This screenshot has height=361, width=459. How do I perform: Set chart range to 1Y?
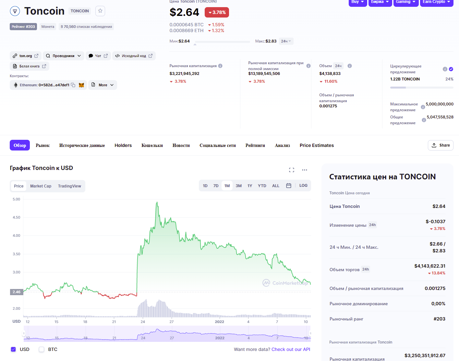coord(250,186)
